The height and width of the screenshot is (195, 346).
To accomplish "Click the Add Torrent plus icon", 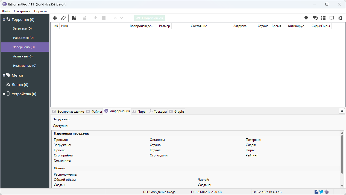I will coord(55,18).
